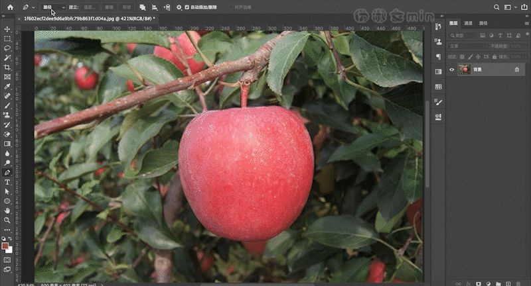
Task: Select the Brush tool
Action: tap(7, 106)
